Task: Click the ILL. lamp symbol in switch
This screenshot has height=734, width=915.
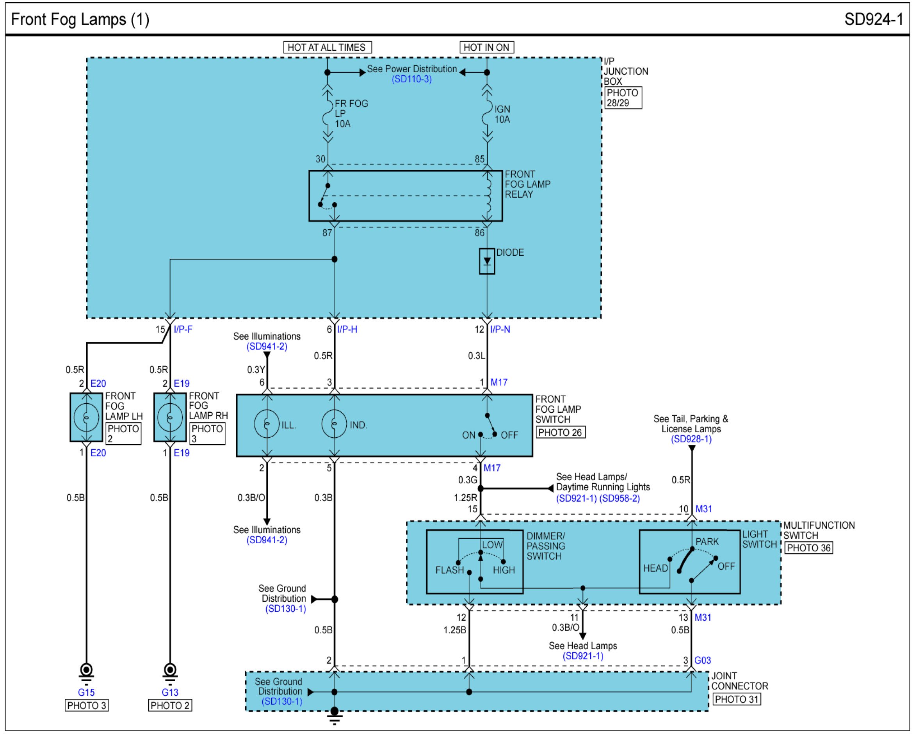Action: pos(267,424)
